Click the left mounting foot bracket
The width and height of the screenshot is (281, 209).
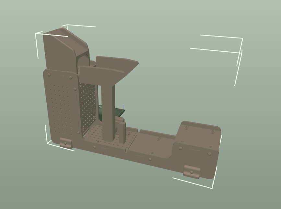click(66, 142)
